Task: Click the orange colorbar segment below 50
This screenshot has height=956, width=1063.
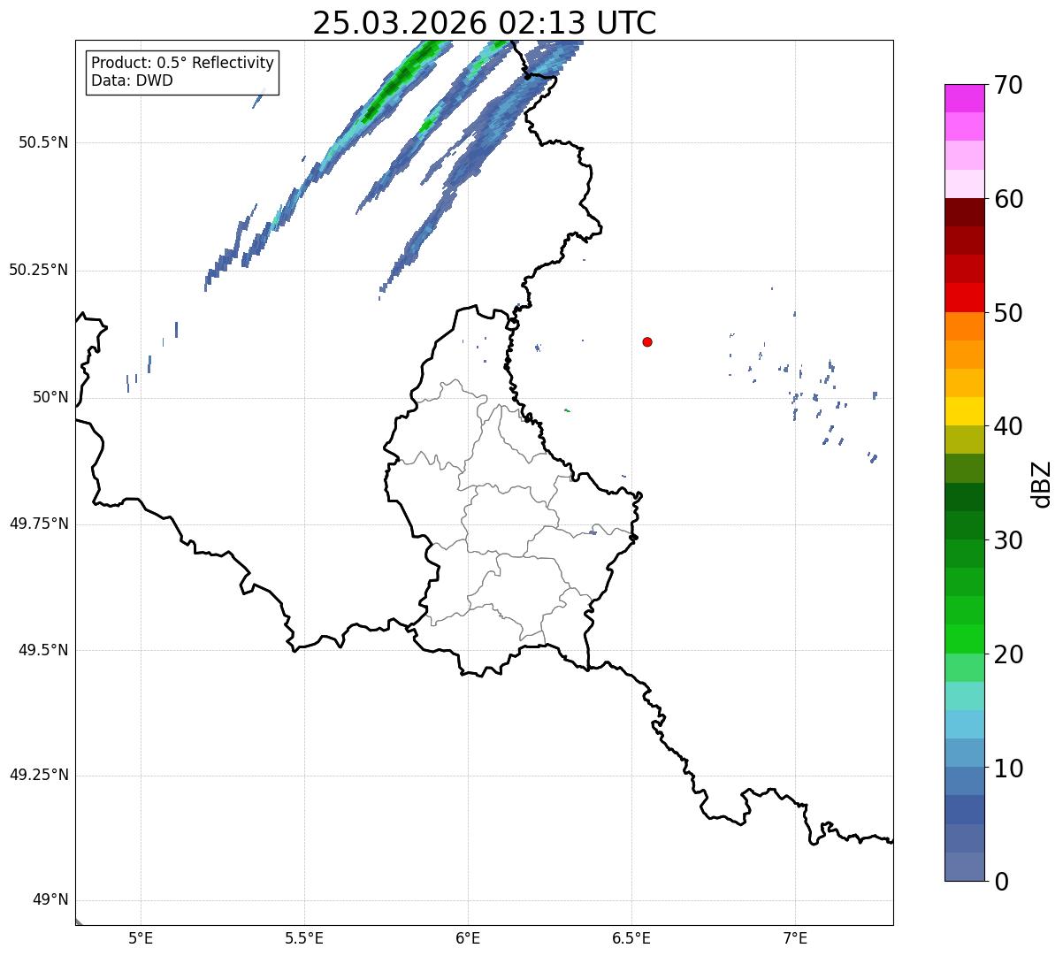Action: [964, 326]
